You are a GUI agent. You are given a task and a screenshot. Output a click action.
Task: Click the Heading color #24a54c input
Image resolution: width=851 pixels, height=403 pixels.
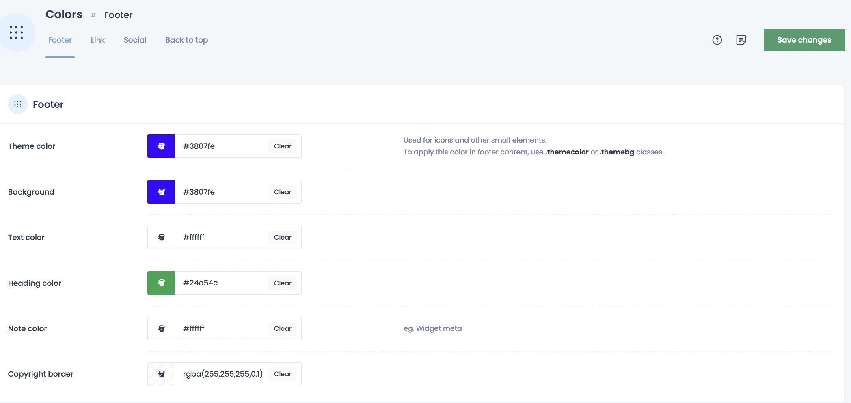(222, 283)
